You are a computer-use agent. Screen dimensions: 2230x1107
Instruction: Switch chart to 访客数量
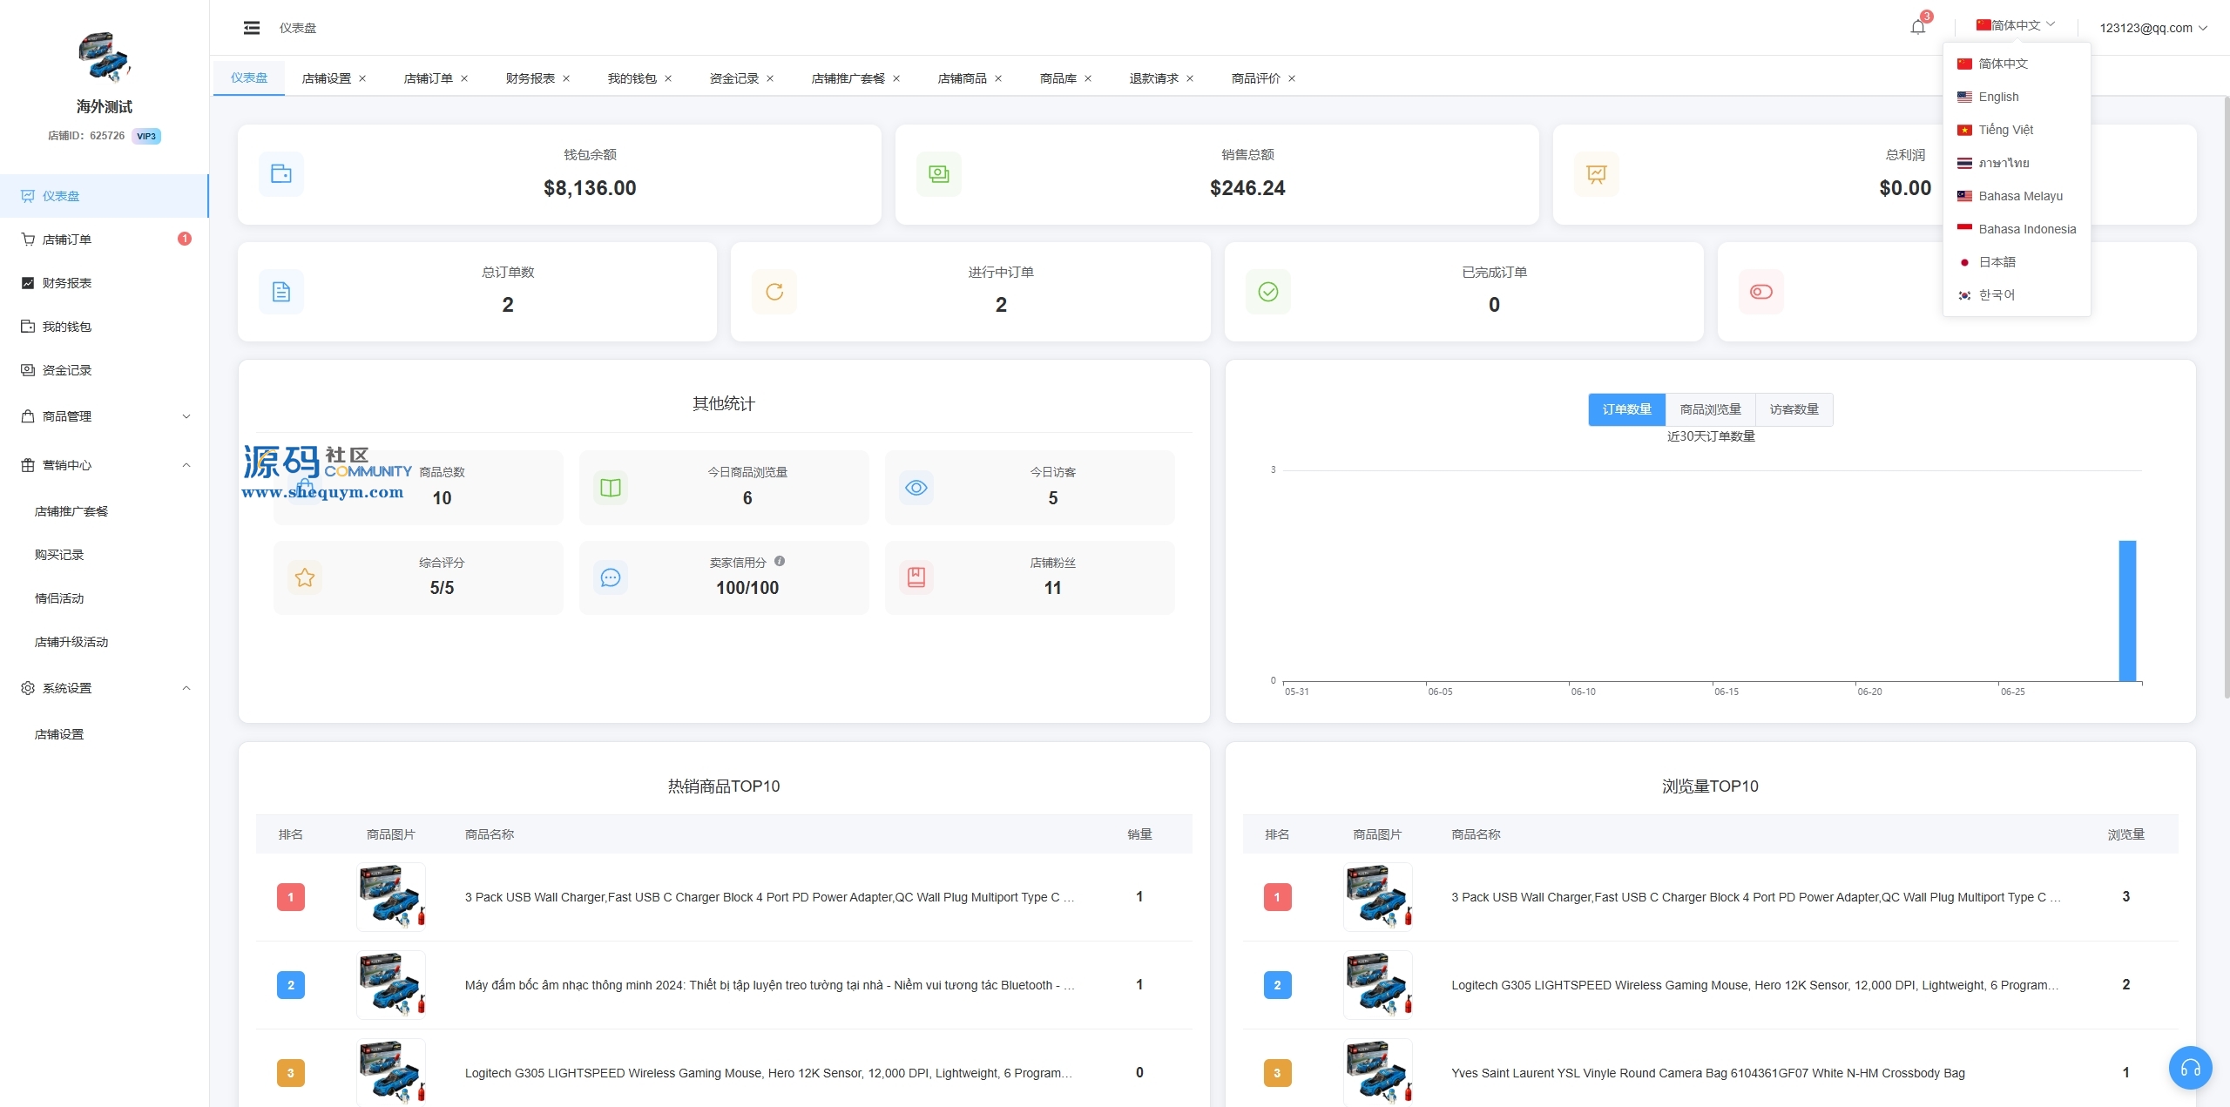click(1794, 409)
